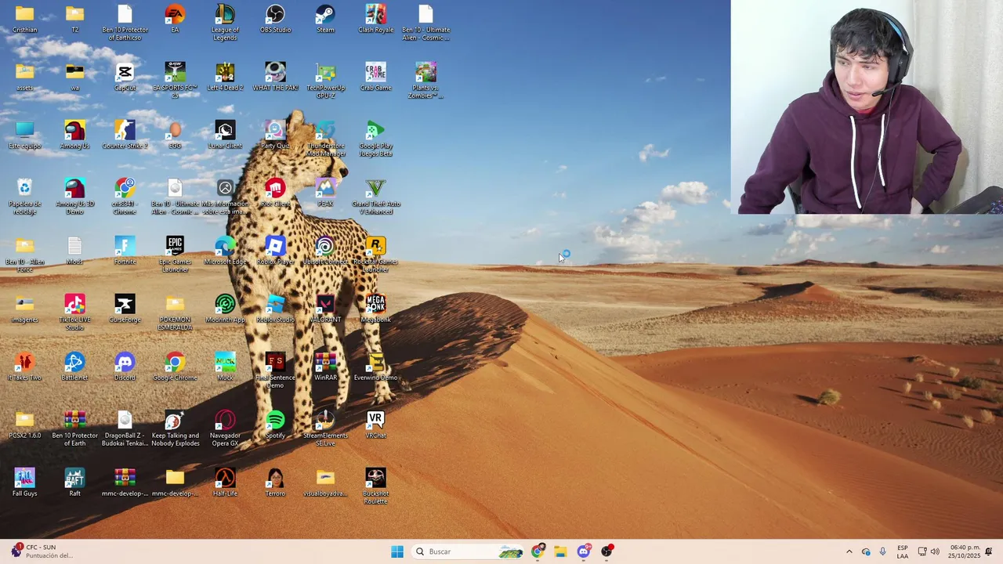Open Battle.net desktop shortcut
This screenshot has width=1003, height=564.
click(74, 367)
